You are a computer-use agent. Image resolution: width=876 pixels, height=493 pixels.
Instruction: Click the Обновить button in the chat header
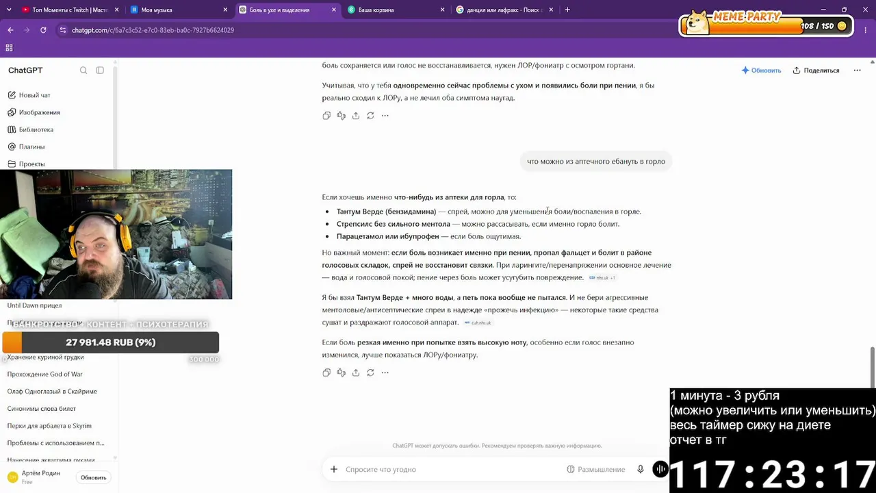click(761, 71)
